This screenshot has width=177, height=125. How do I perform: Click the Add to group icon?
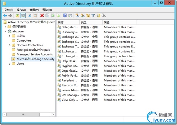[x=104, y=16]
